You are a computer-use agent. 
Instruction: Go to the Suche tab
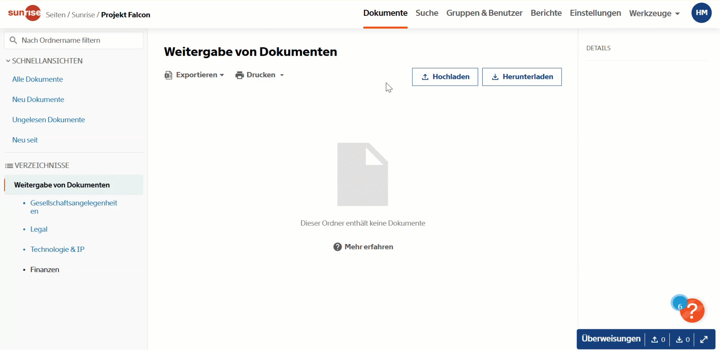click(x=427, y=13)
